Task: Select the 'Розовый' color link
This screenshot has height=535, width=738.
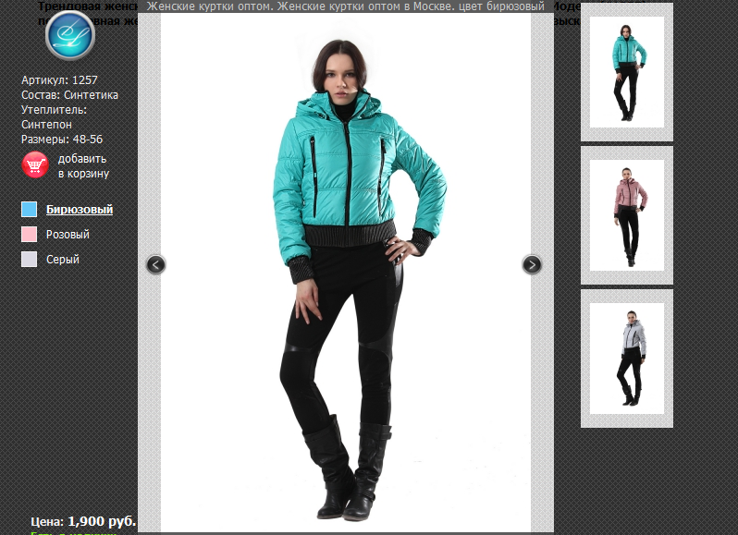Action: point(68,234)
